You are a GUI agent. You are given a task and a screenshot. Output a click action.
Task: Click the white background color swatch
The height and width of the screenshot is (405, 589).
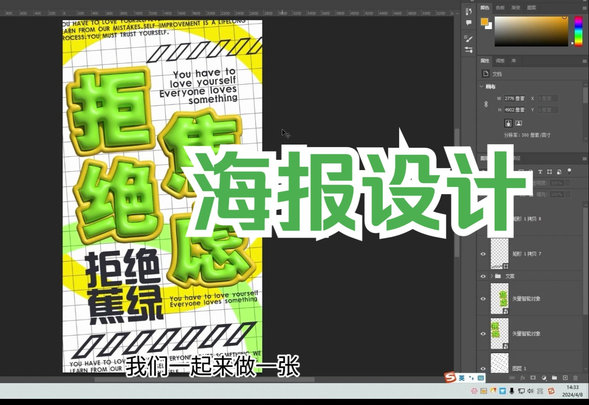(490, 26)
